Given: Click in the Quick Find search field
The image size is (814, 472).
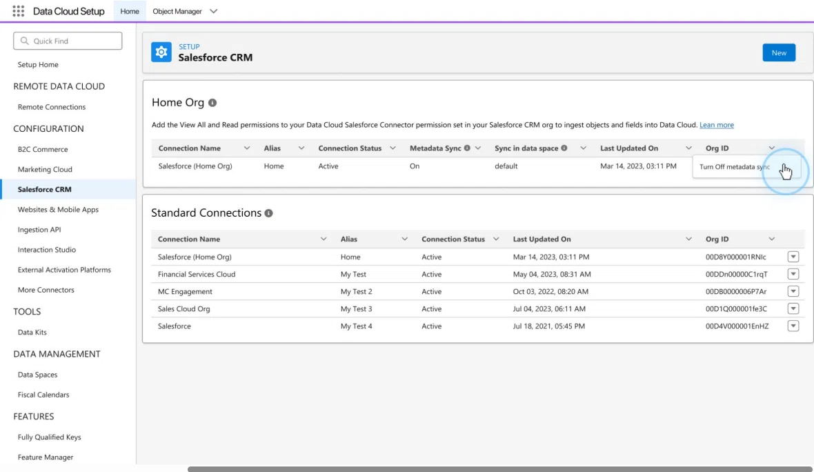Looking at the screenshot, I should click(68, 41).
